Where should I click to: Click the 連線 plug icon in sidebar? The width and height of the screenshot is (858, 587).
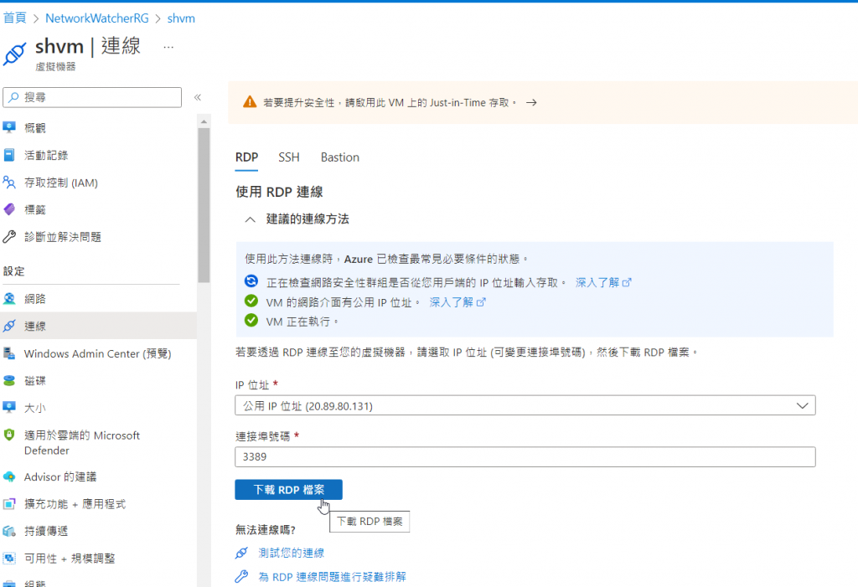point(9,326)
